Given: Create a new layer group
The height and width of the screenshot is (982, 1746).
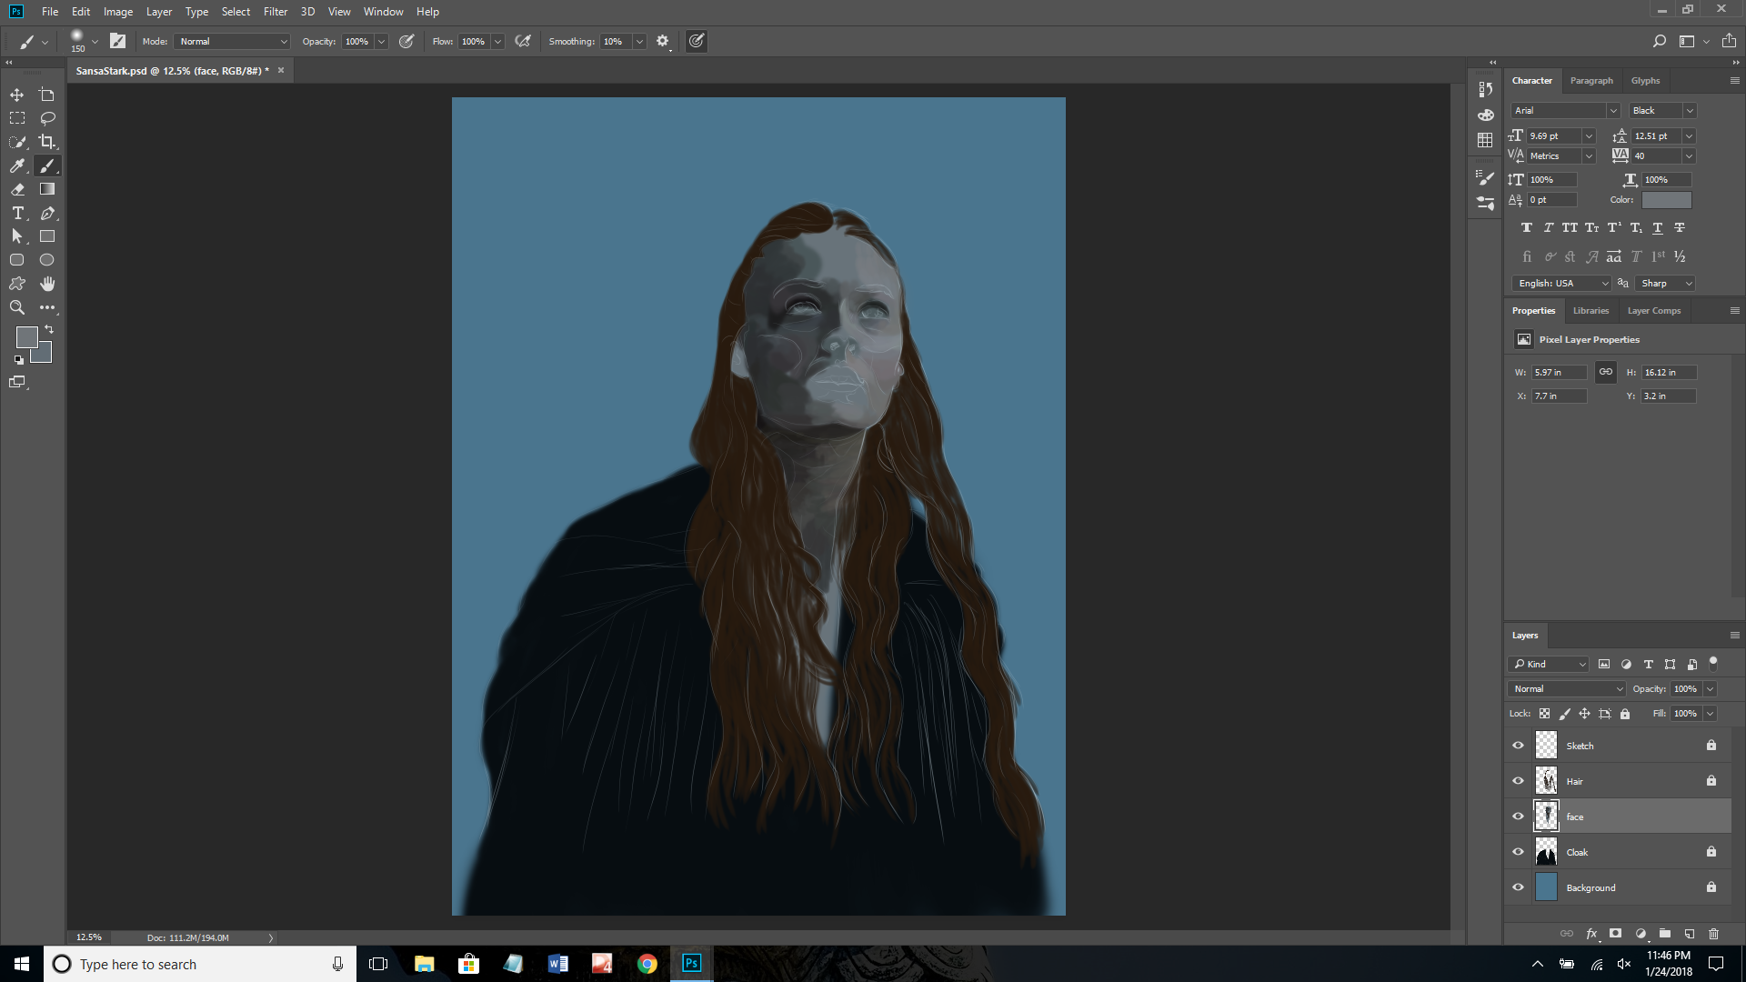Looking at the screenshot, I should [1665, 934].
